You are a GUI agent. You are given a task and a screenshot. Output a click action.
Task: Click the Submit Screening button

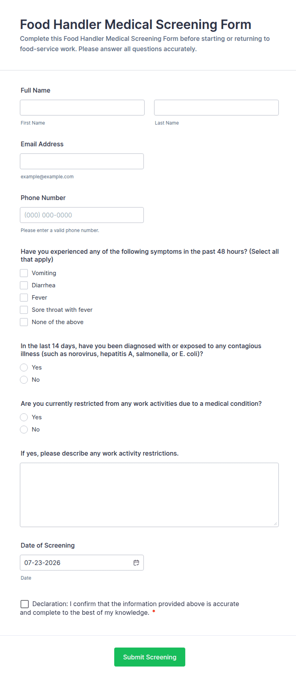click(x=150, y=657)
